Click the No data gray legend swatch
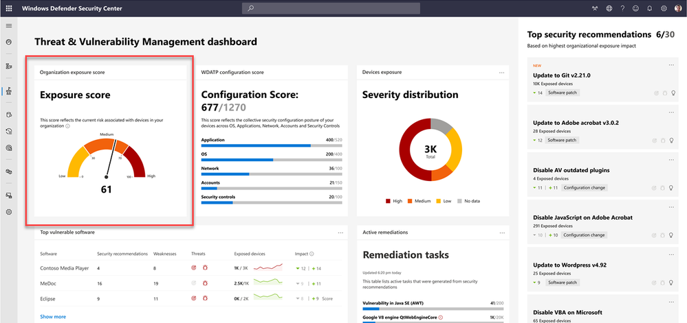The width and height of the screenshot is (687, 323). coord(459,201)
